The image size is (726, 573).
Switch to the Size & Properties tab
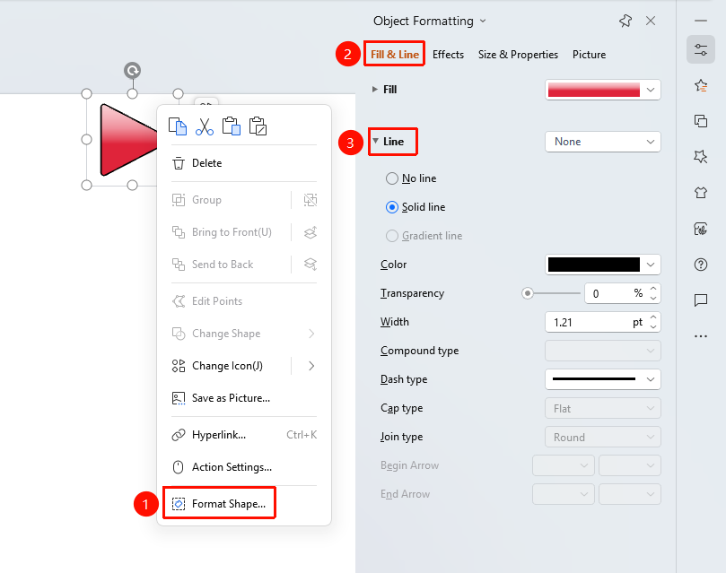(518, 55)
